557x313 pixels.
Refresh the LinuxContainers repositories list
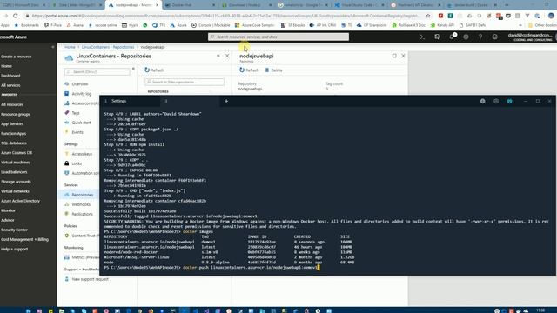pyautogui.click(x=154, y=70)
